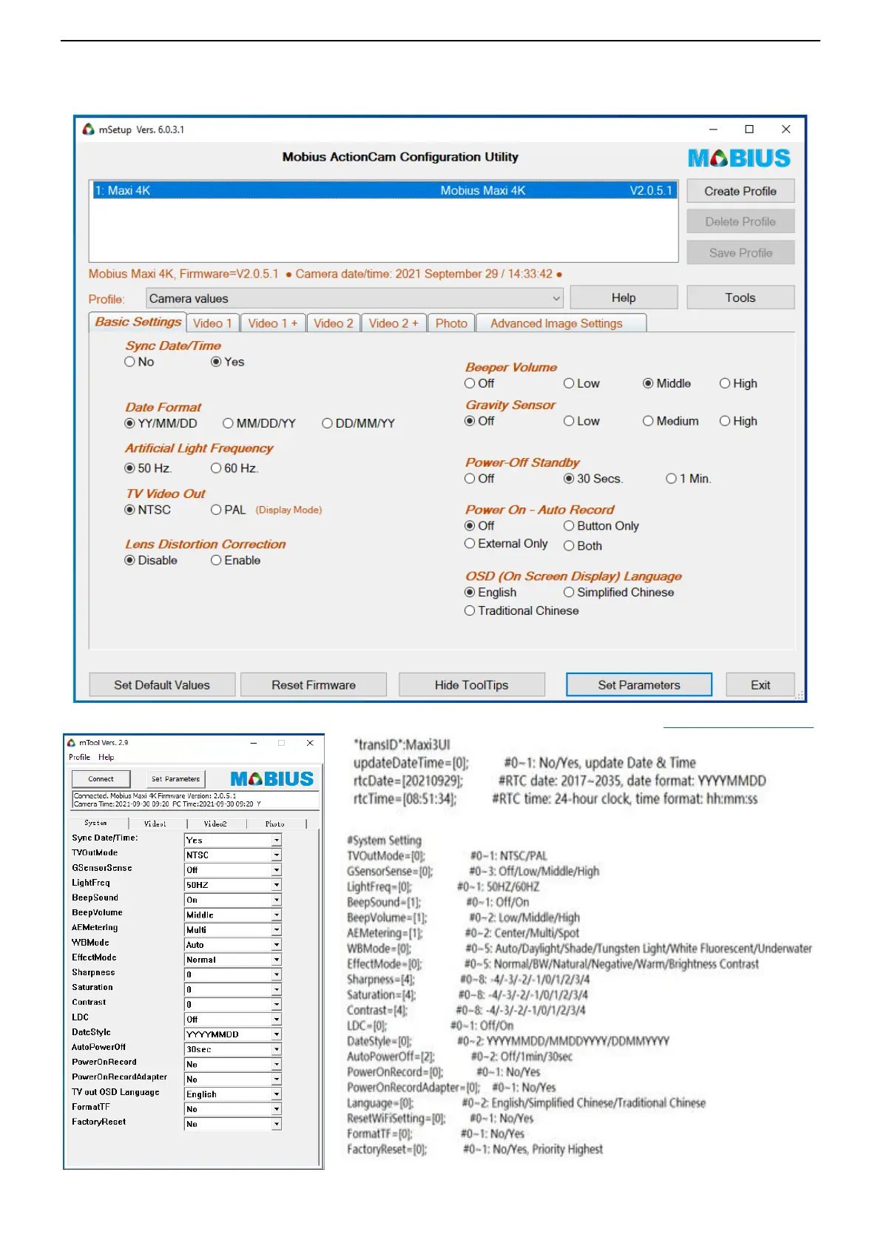
Task: Click the MOBIUS logo in mSetup window
Action: (x=739, y=158)
